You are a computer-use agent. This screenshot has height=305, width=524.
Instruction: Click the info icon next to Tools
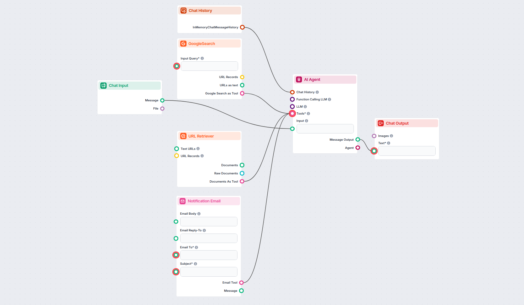pyautogui.click(x=309, y=113)
